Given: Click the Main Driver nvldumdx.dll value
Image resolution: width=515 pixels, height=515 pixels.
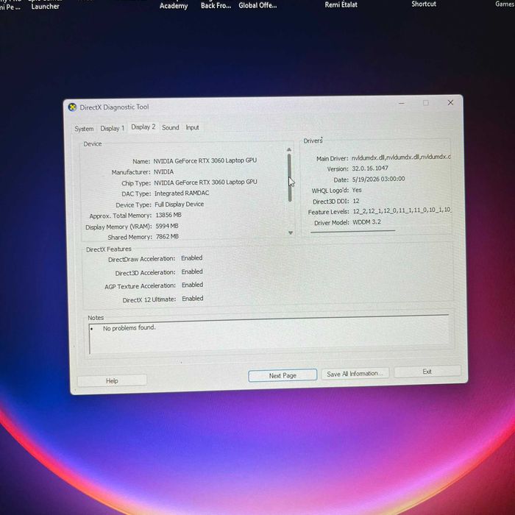Looking at the screenshot, I should (x=401, y=157).
